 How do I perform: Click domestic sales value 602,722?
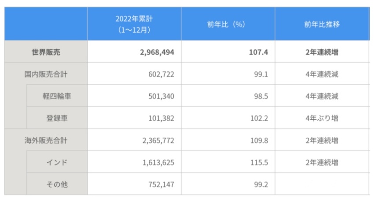(x=162, y=74)
